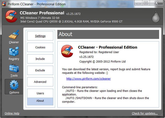
Task: Open the Cookies options page
Action: pyautogui.click(x=40, y=47)
